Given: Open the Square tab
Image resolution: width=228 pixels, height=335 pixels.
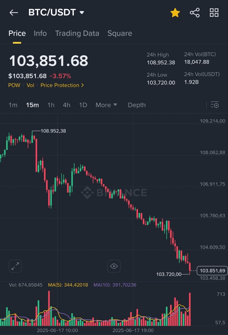Looking at the screenshot, I should pyautogui.click(x=119, y=33).
